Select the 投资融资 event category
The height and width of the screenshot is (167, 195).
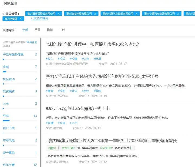(9, 91)
